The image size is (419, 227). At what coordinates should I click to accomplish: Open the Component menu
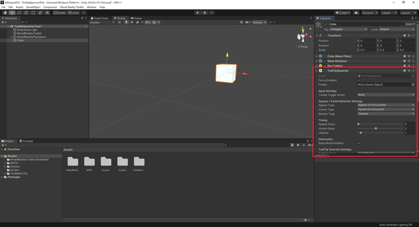(50, 7)
